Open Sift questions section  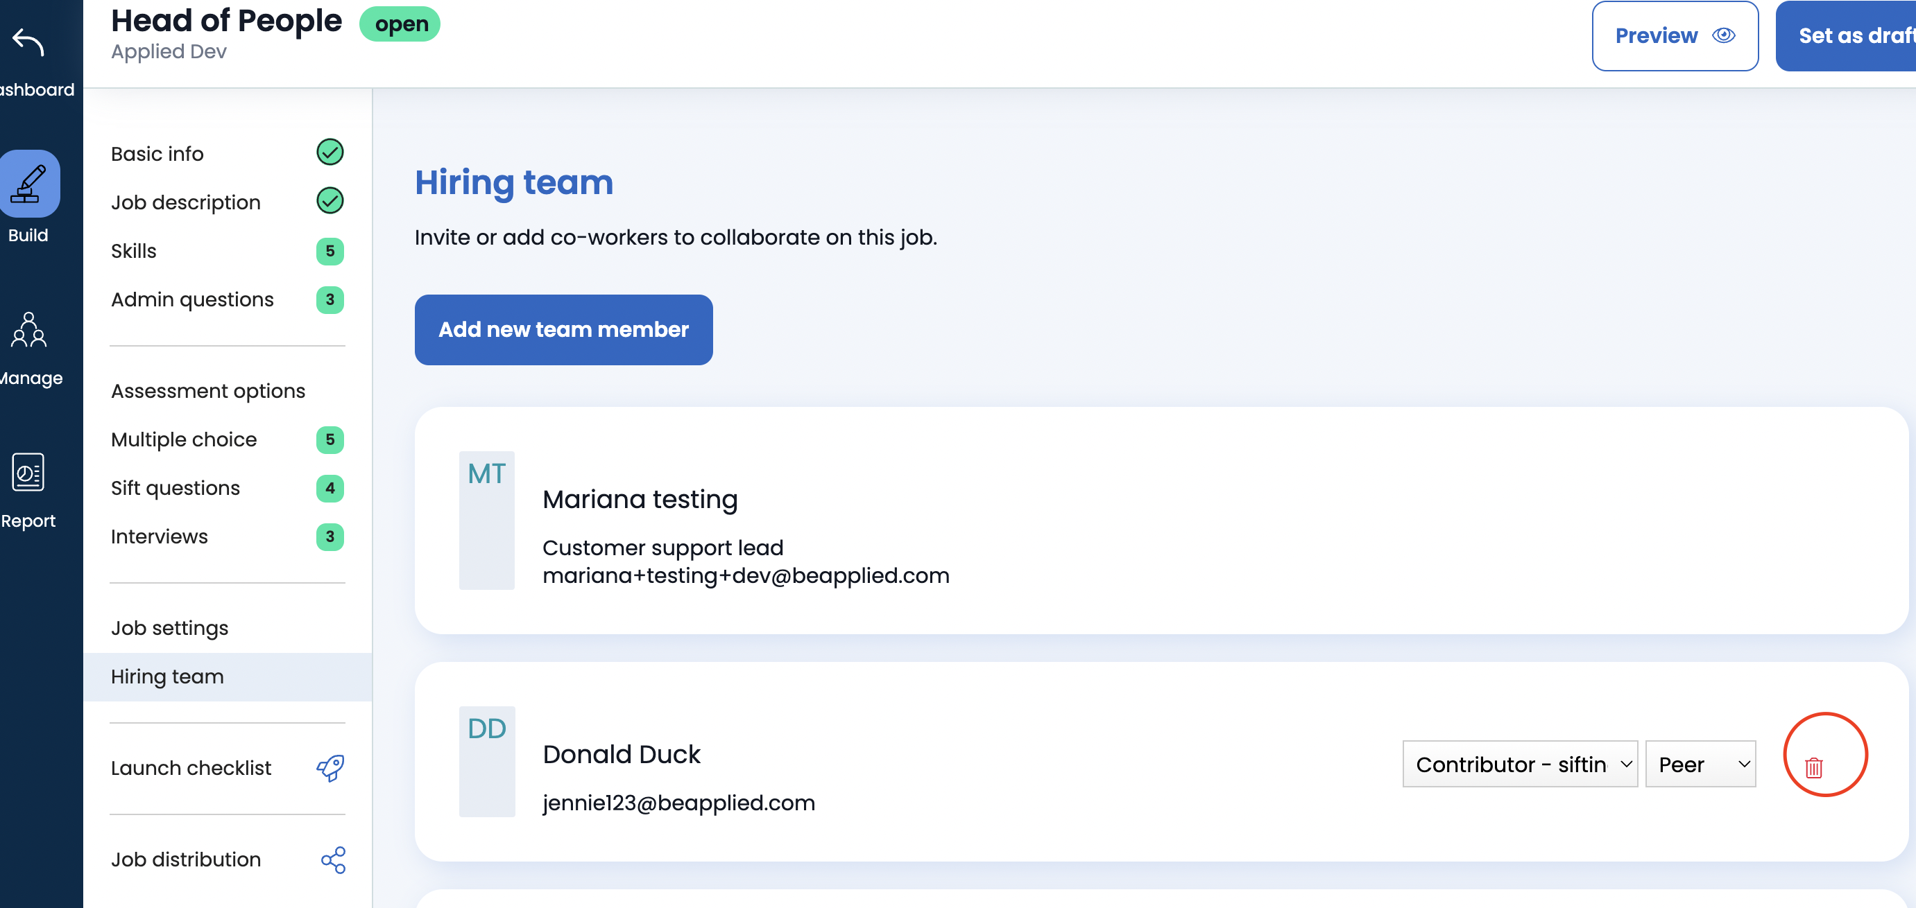[x=176, y=487]
